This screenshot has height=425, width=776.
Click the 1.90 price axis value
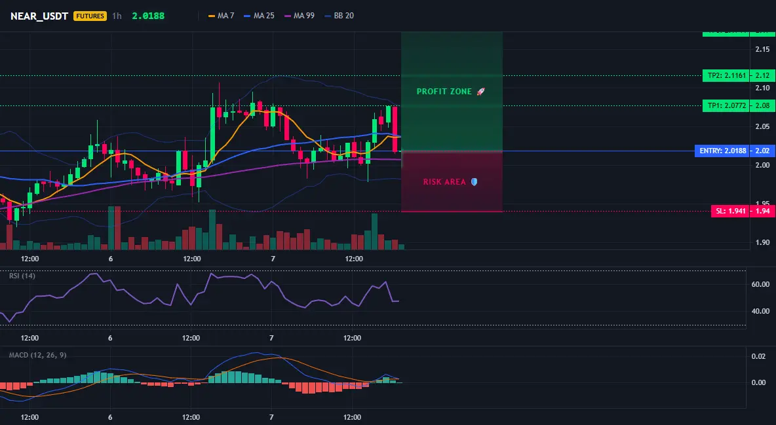[x=762, y=242]
